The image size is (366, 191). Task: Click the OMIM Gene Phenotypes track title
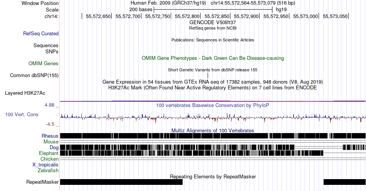tap(213, 58)
